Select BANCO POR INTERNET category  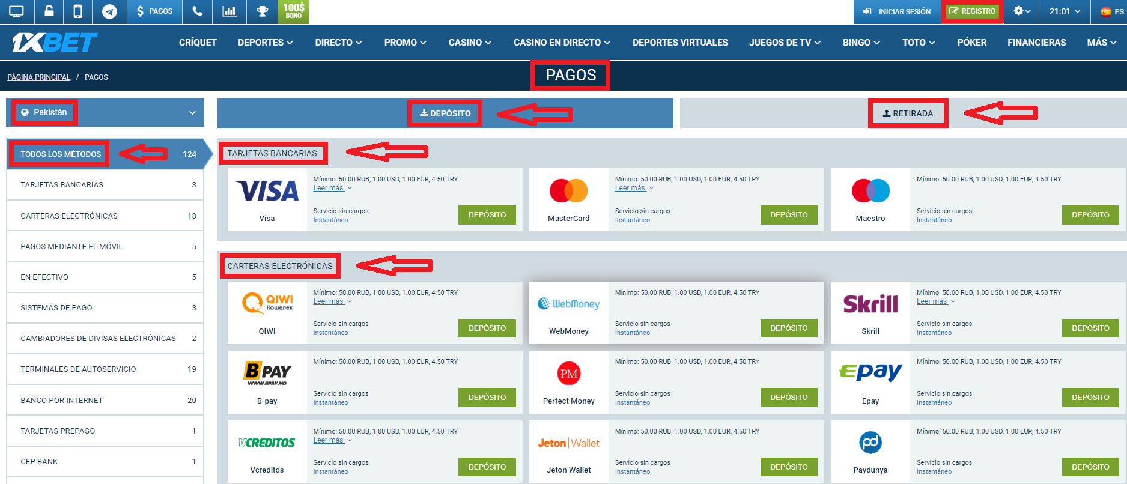(x=105, y=401)
